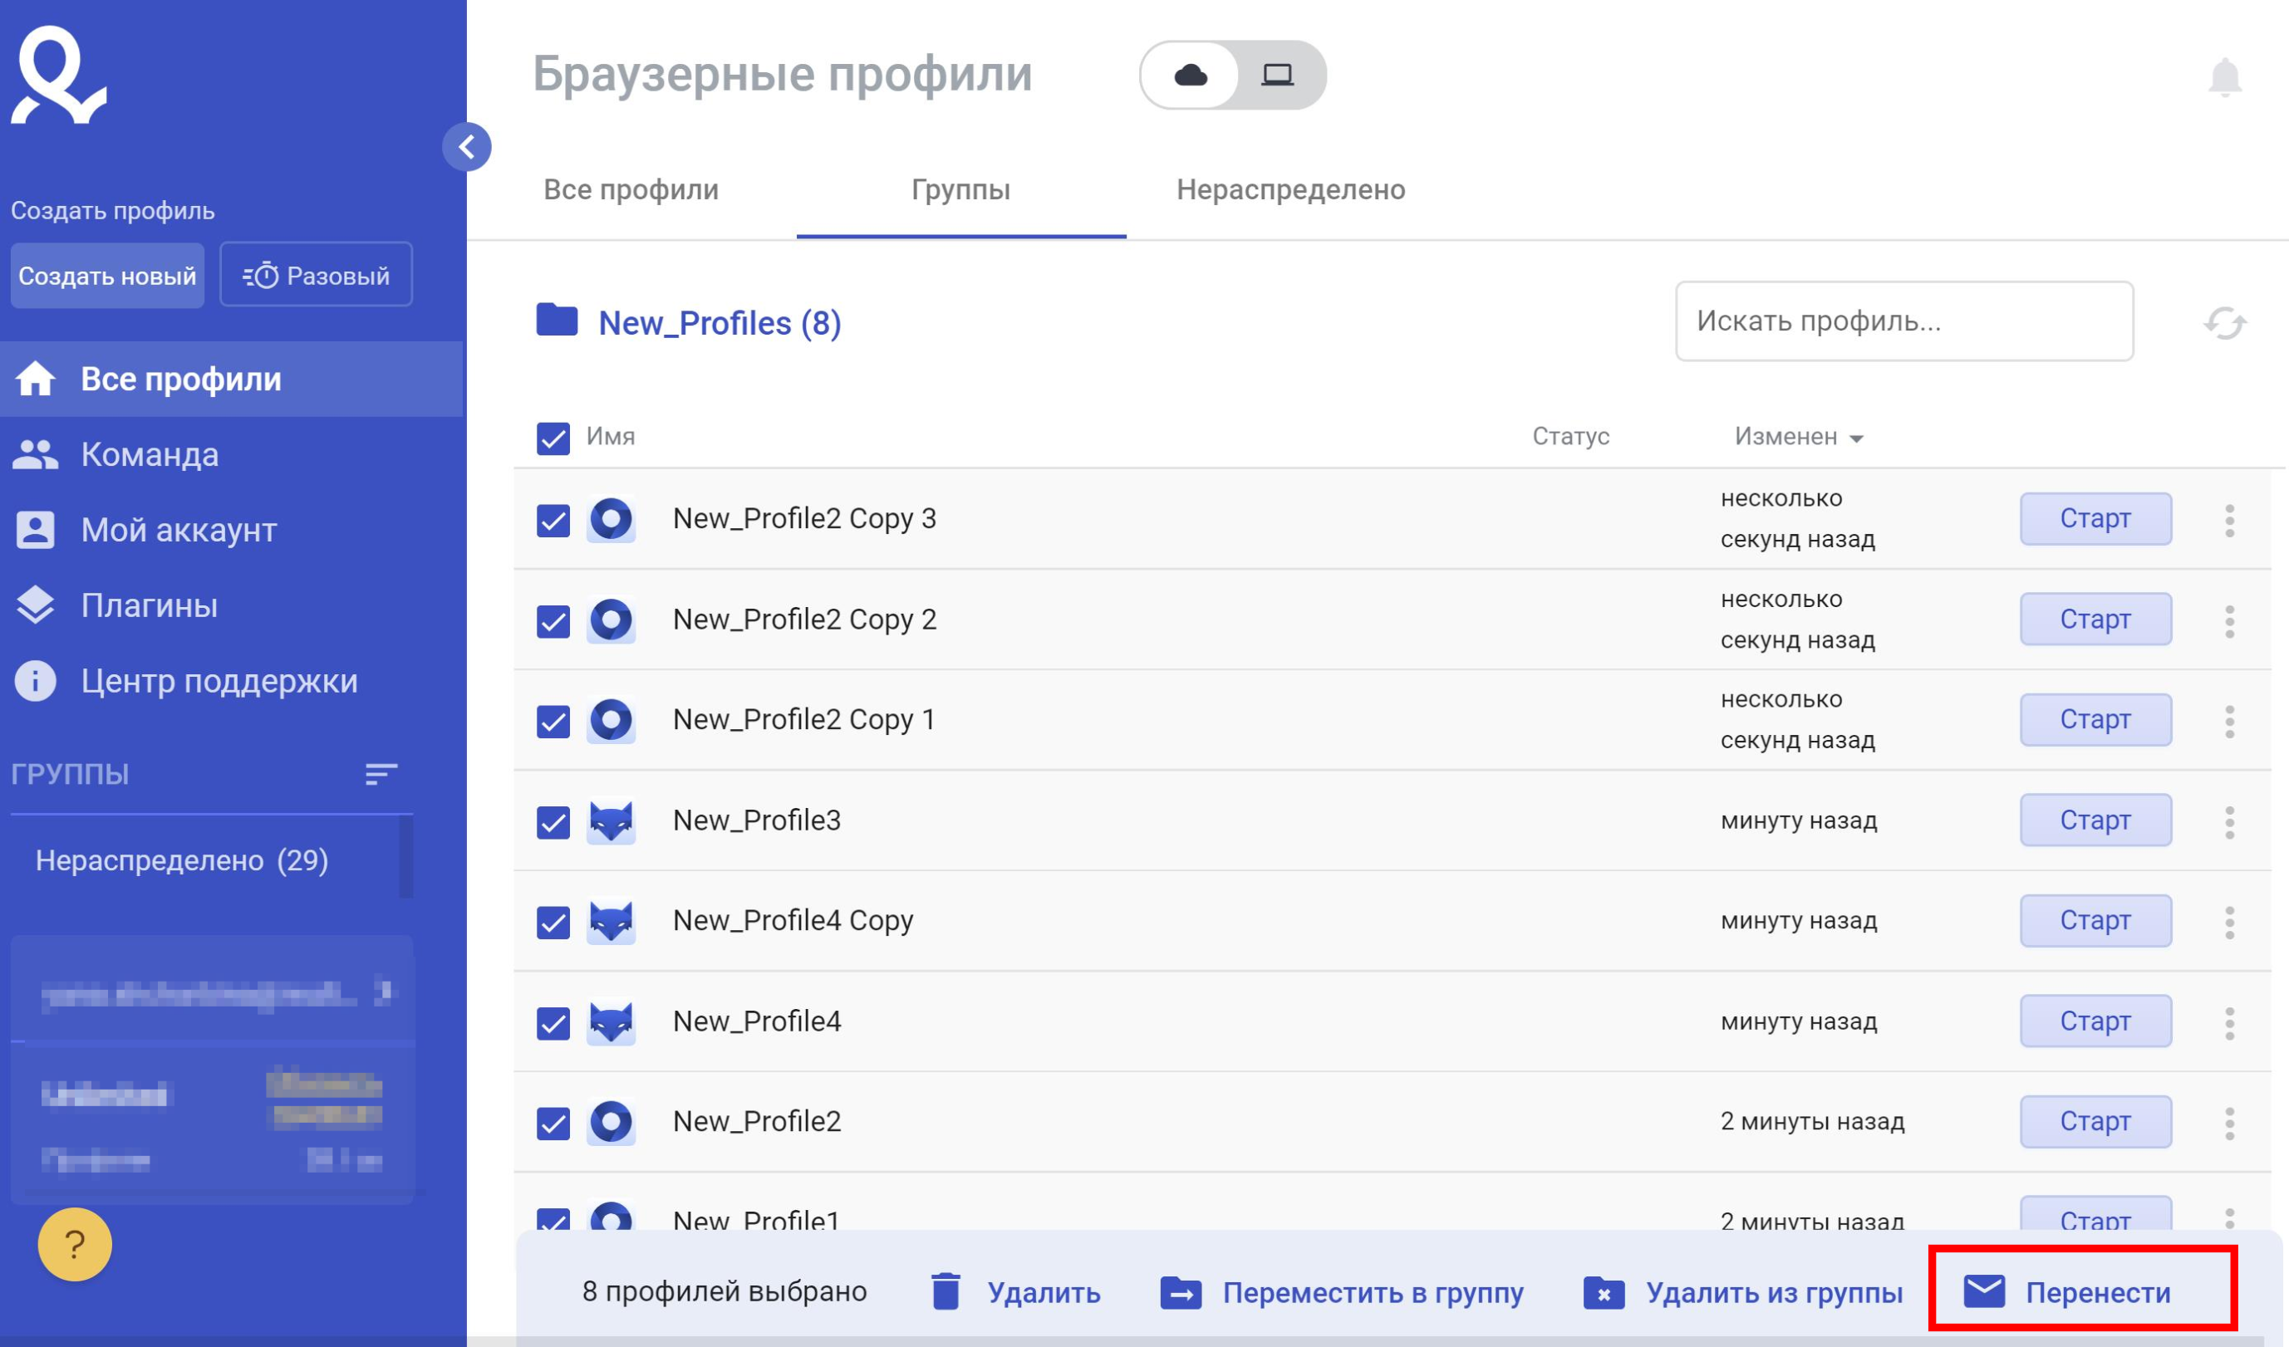This screenshot has width=2289, height=1347.
Task: Start New_Profile2 Copy 1
Action: [x=2095, y=720]
